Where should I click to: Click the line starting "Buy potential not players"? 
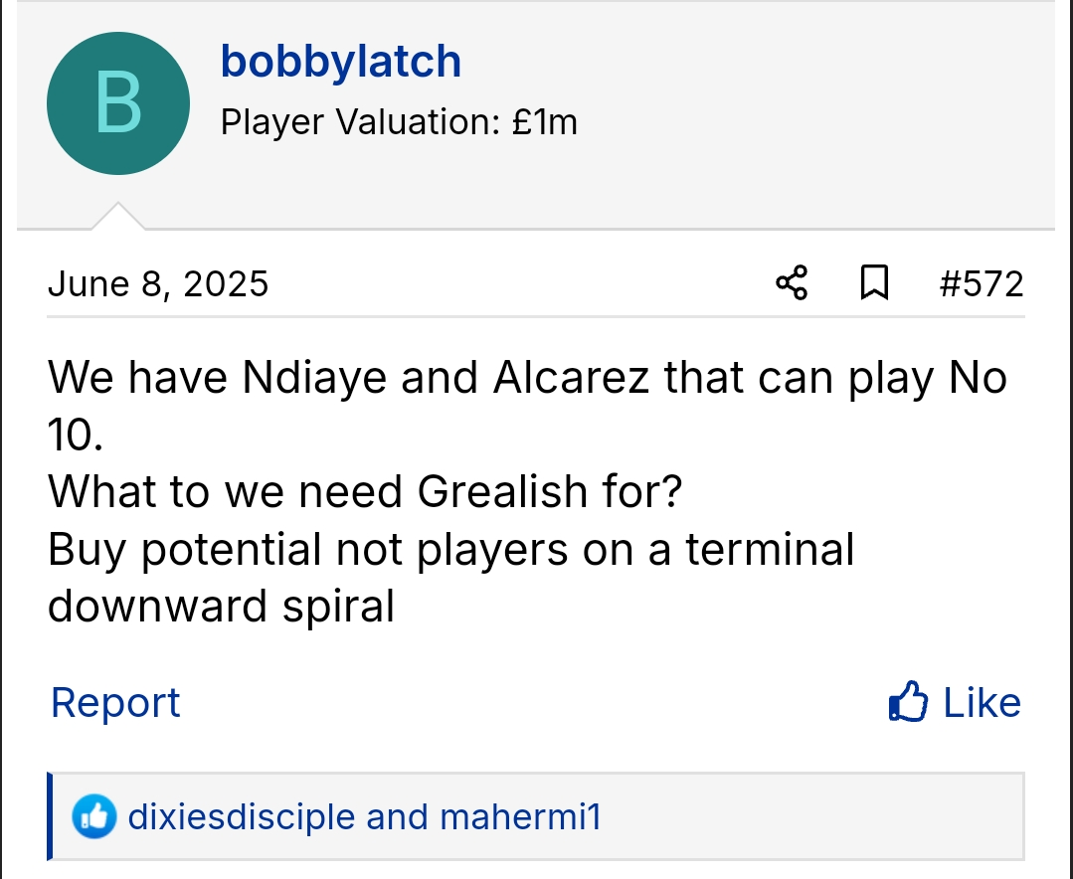pyautogui.click(x=450, y=548)
